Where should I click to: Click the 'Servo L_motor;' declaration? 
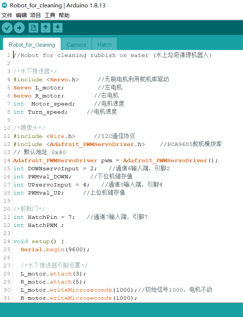38,88
